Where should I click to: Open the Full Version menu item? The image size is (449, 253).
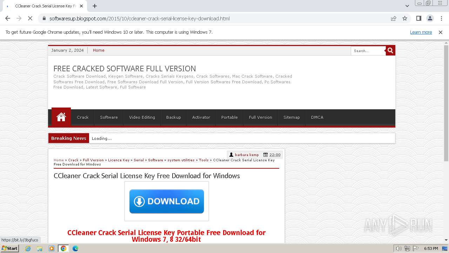coord(261,117)
